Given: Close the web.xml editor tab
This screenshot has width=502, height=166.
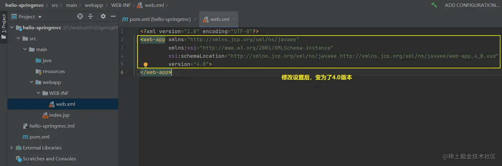Looking at the screenshot, I should click(x=234, y=19).
